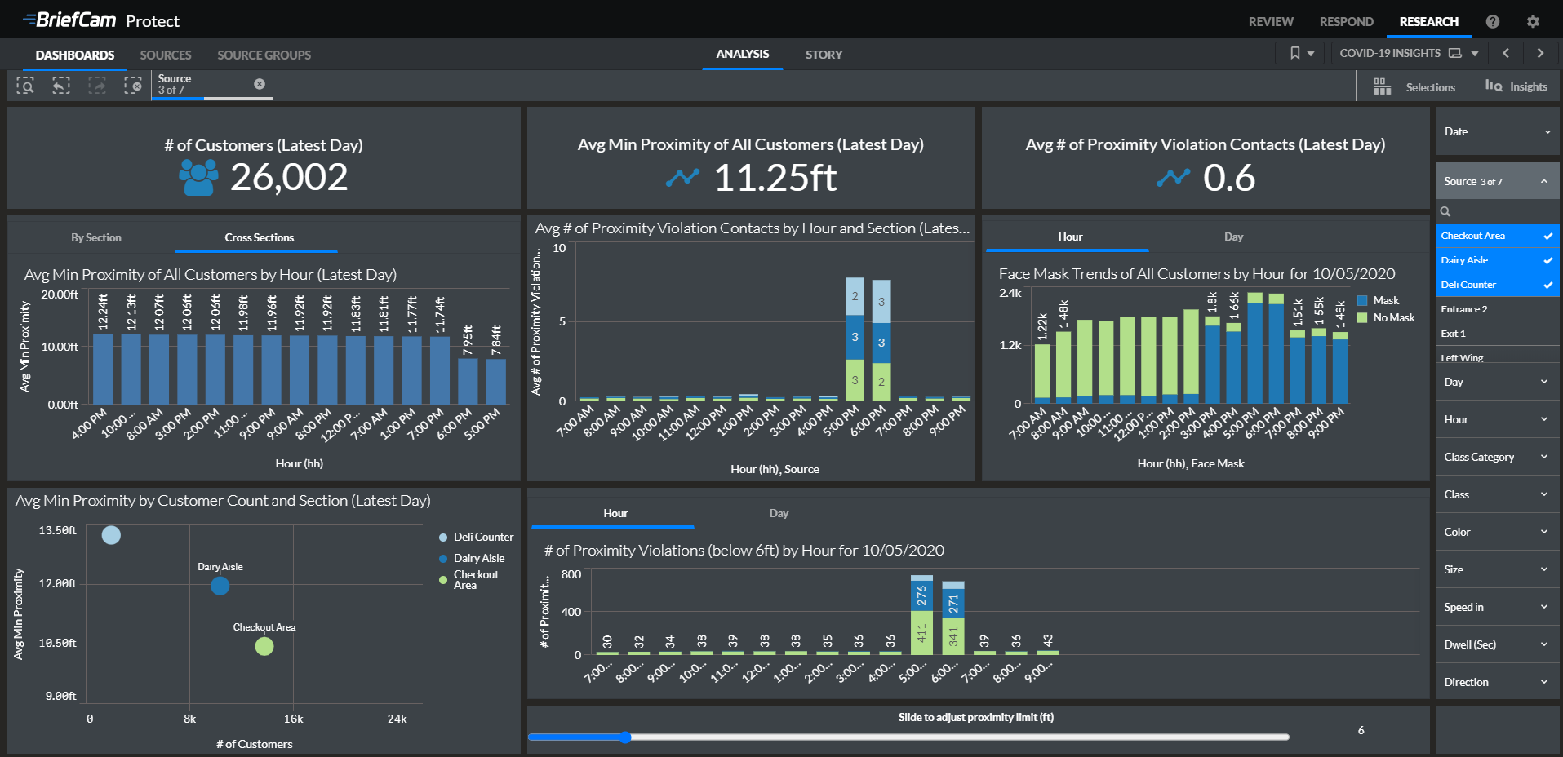Switch Face Mask Trends chart to Day
This screenshot has width=1563, height=757.
(x=1233, y=237)
